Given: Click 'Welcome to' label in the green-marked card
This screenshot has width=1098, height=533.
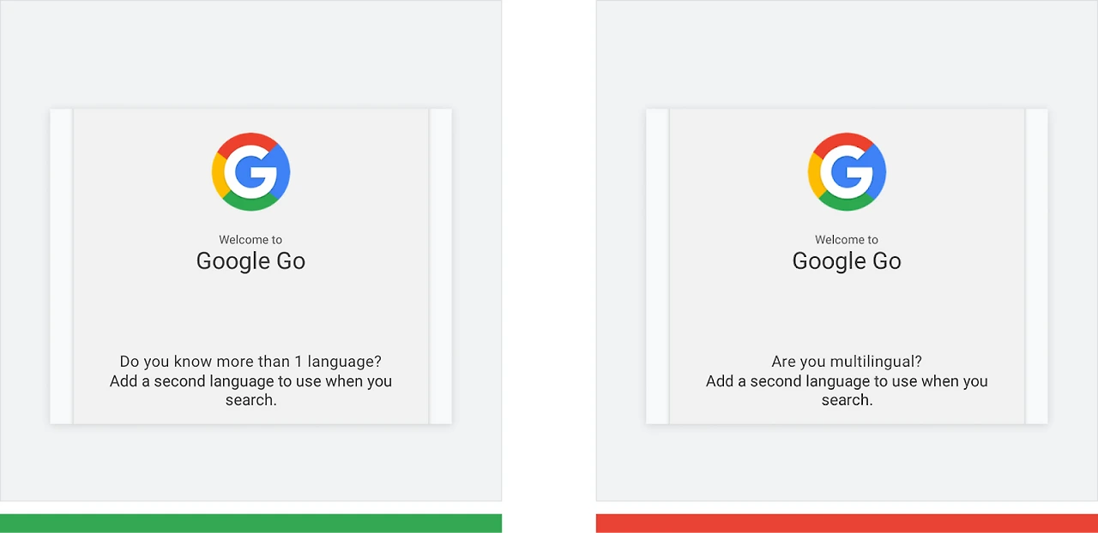Looking at the screenshot, I should tap(250, 240).
